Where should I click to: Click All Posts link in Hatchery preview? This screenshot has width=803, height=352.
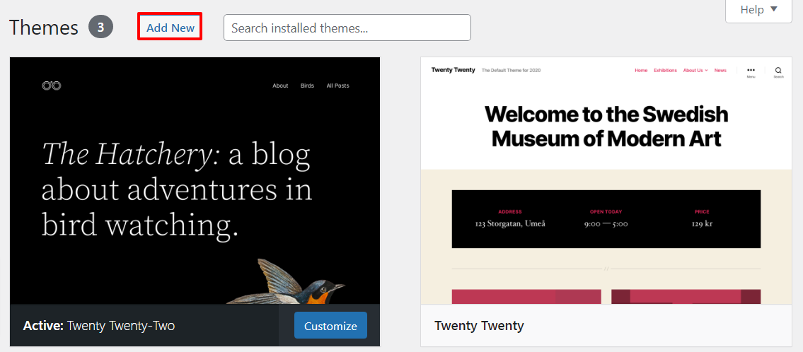337,86
